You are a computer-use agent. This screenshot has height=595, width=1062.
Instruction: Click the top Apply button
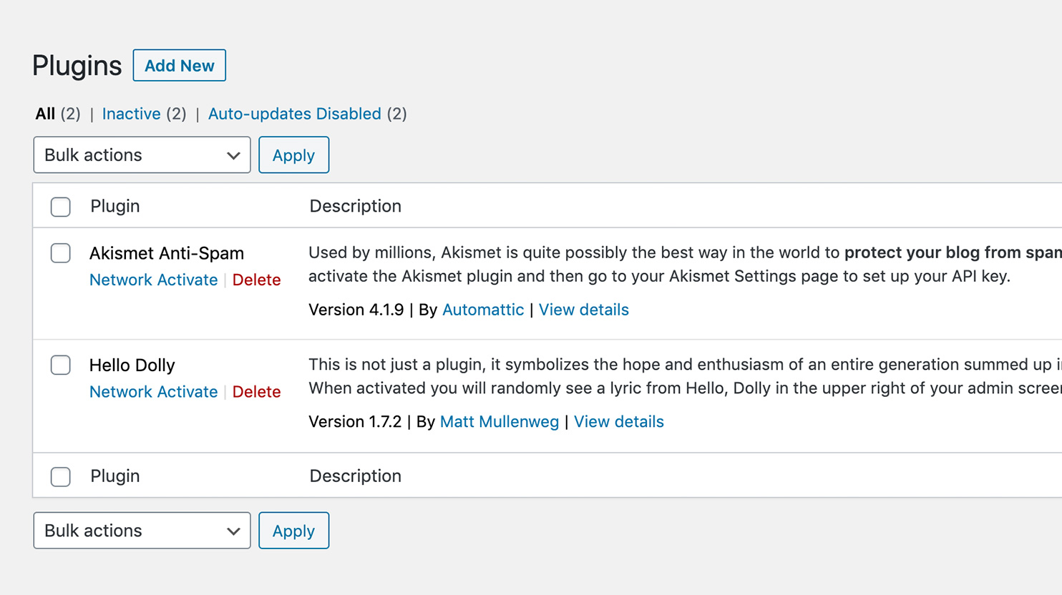(x=293, y=155)
